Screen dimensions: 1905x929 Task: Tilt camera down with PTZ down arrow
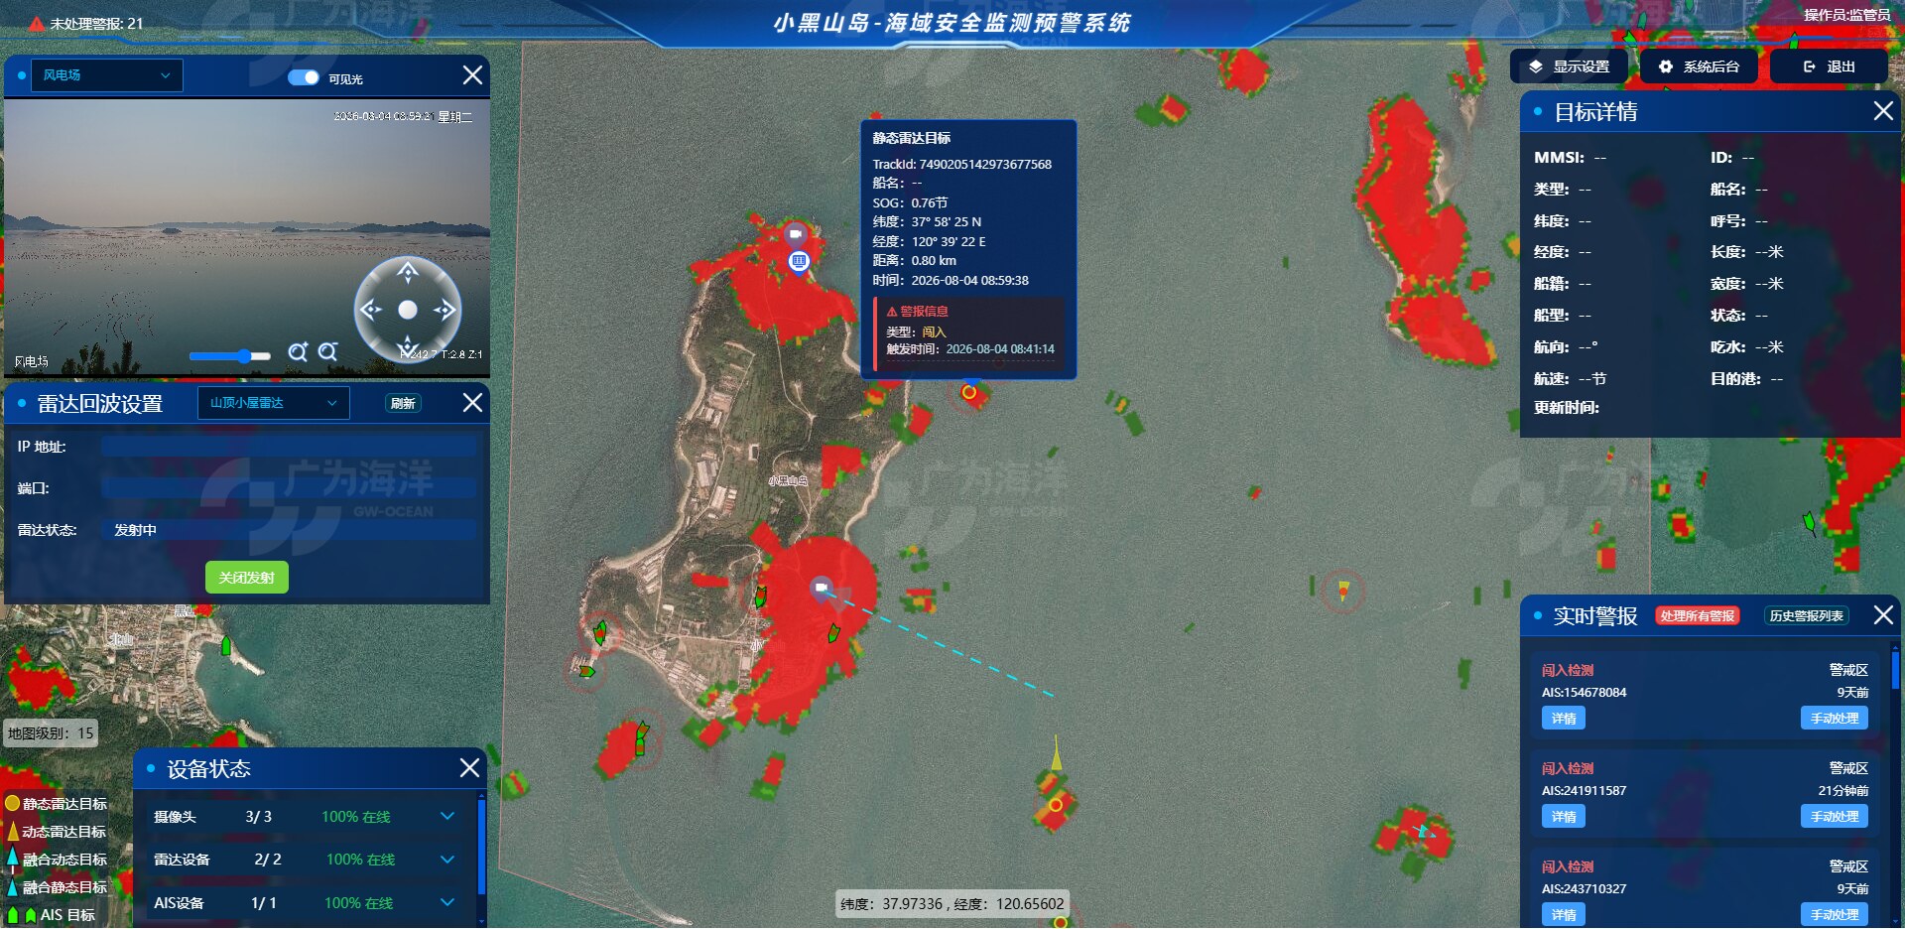[408, 345]
